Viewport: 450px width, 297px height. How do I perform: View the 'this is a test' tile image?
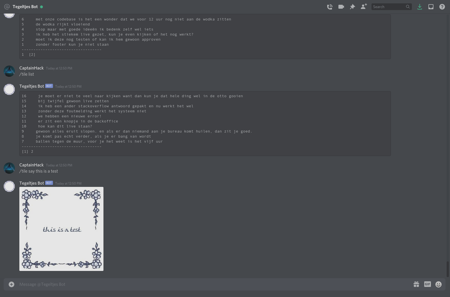pyautogui.click(x=61, y=229)
